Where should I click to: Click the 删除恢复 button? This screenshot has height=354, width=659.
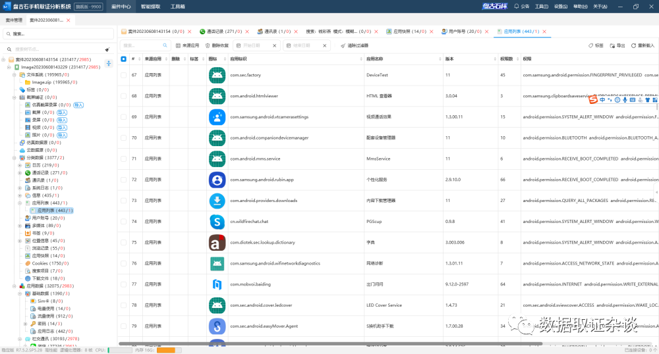(x=217, y=45)
